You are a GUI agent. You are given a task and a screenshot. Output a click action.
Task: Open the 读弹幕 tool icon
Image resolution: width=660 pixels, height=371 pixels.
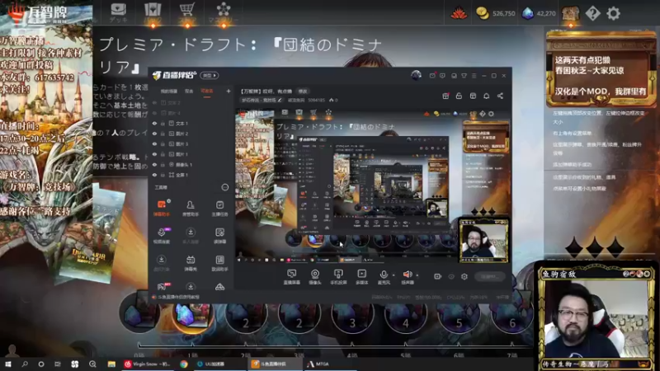click(219, 236)
